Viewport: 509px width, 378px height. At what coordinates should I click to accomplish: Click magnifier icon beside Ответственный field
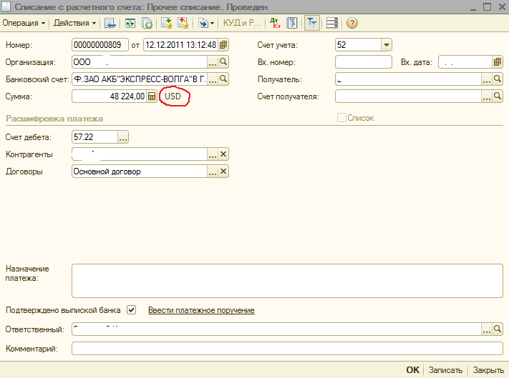tap(498, 329)
